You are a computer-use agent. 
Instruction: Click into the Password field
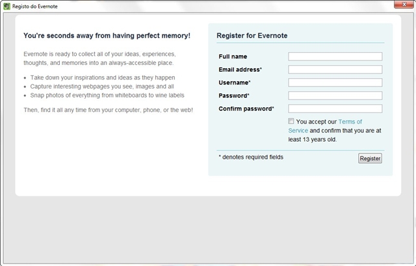click(x=335, y=96)
